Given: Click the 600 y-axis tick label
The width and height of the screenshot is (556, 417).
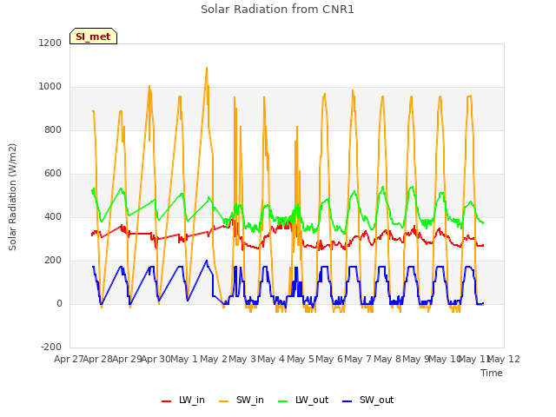Looking at the screenshot, I should click(53, 173).
